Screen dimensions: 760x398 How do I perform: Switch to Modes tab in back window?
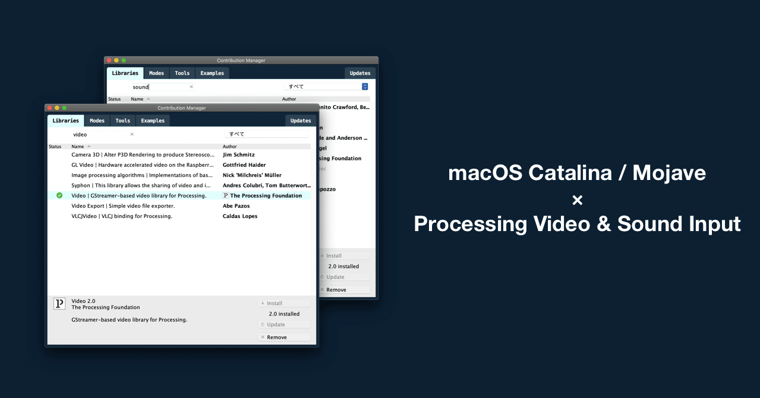[x=156, y=73]
